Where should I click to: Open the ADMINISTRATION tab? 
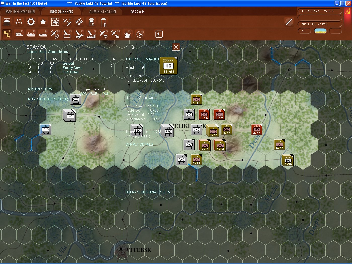(103, 12)
